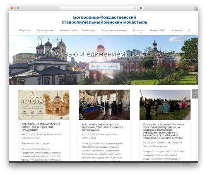Open article ЯРМАРКА НА ИВАНОВСКОЙ ГОРКЕ title
Image resolution: width=207 pixels, height=175 pixels.
[x=41, y=127]
